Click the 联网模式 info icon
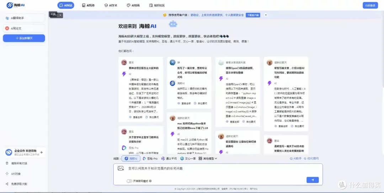This screenshot has width=384, height=193. (x=150, y=181)
